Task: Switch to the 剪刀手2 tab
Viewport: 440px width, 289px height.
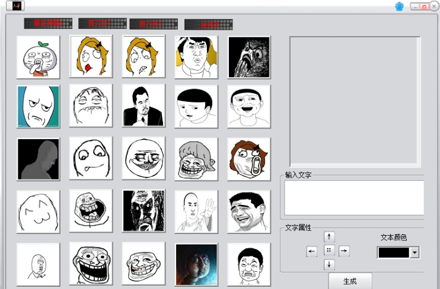Action: [x=154, y=24]
